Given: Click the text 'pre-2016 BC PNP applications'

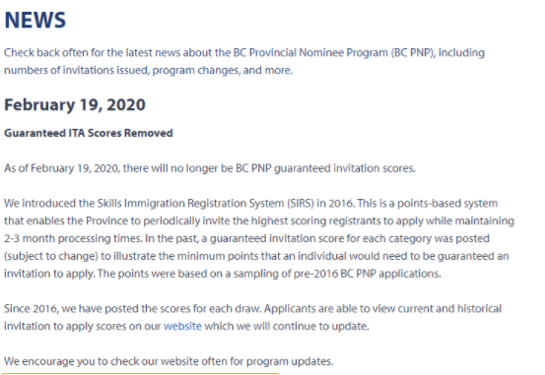Looking at the screenshot, I should point(367,274).
